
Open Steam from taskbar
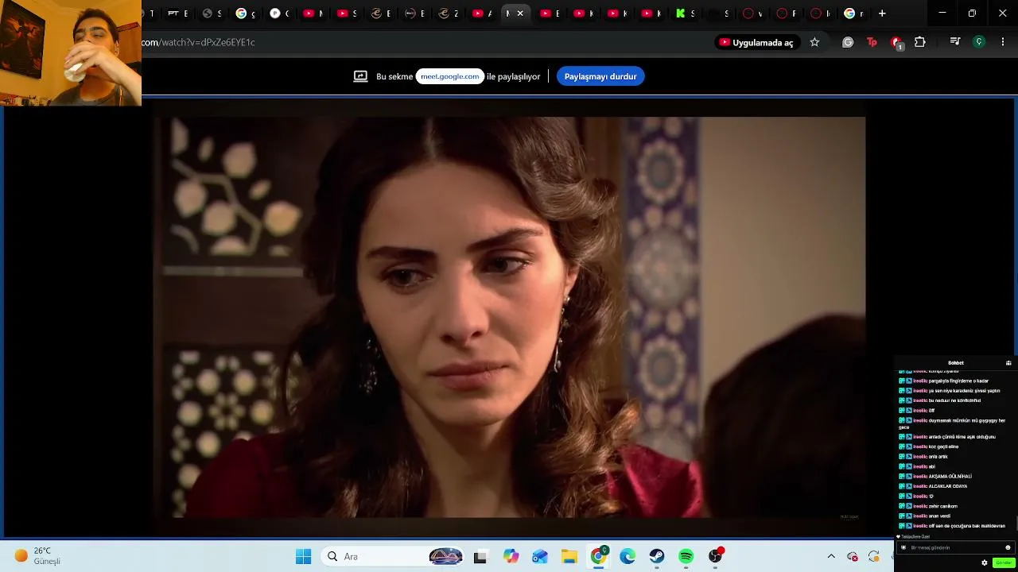pos(657,557)
